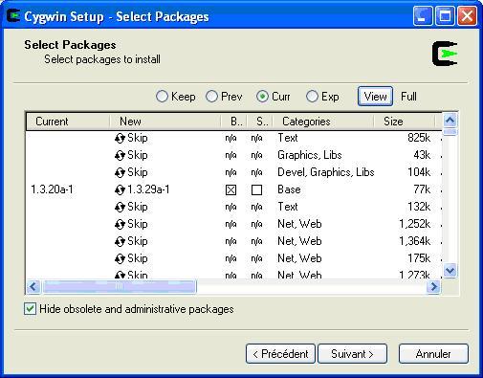Select the Exp radio button

coord(312,97)
